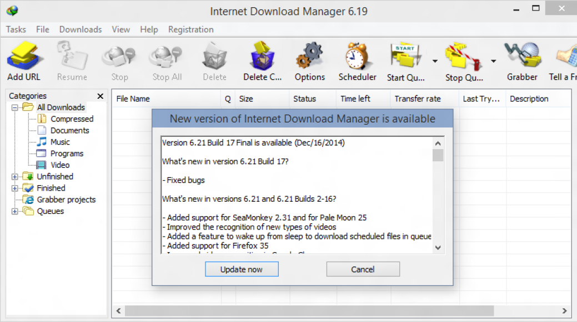Select the Music category icon
The height and width of the screenshot is (322, 577).
[x=42, y=142]
